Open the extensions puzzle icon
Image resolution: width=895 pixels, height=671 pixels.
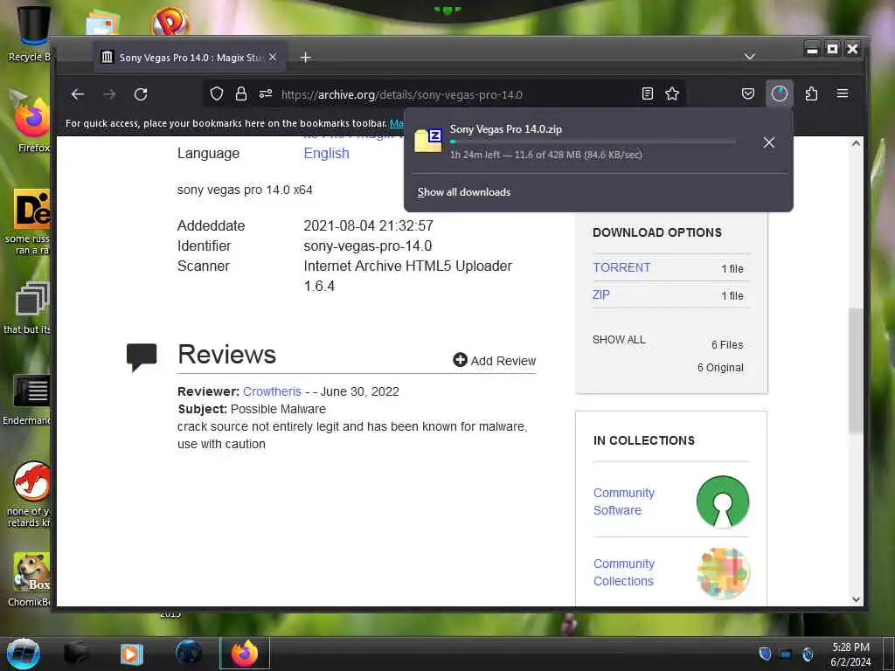click(811, 93)
